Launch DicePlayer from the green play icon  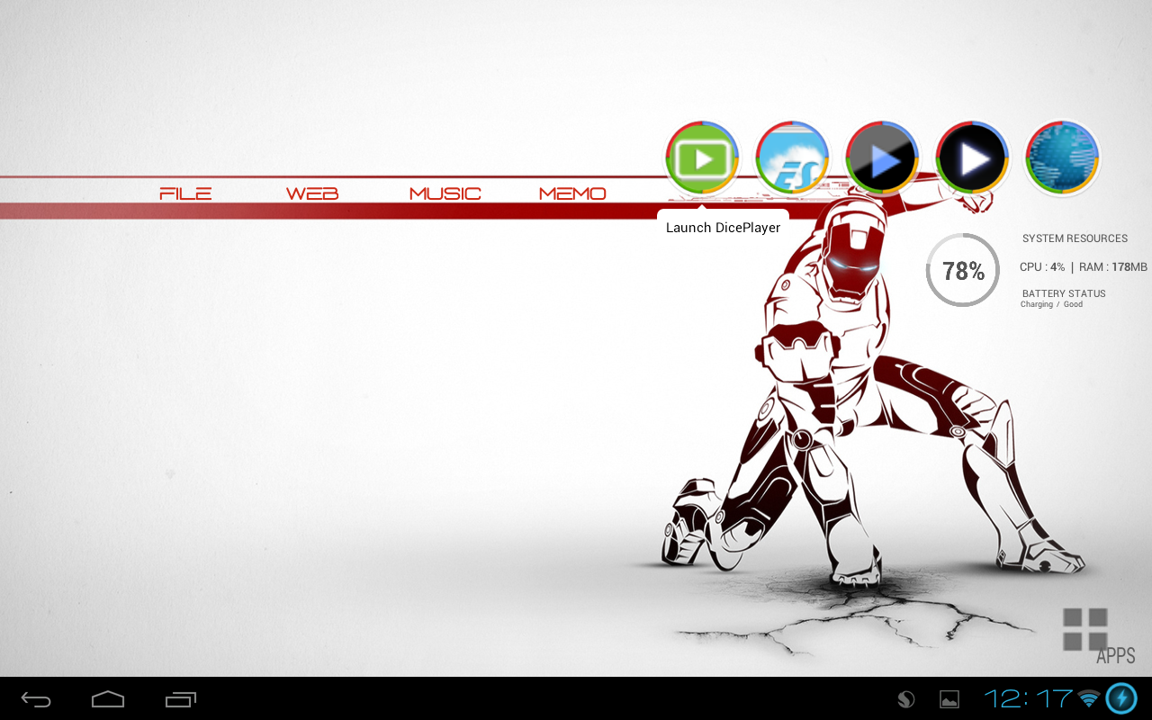coord(703,158)
